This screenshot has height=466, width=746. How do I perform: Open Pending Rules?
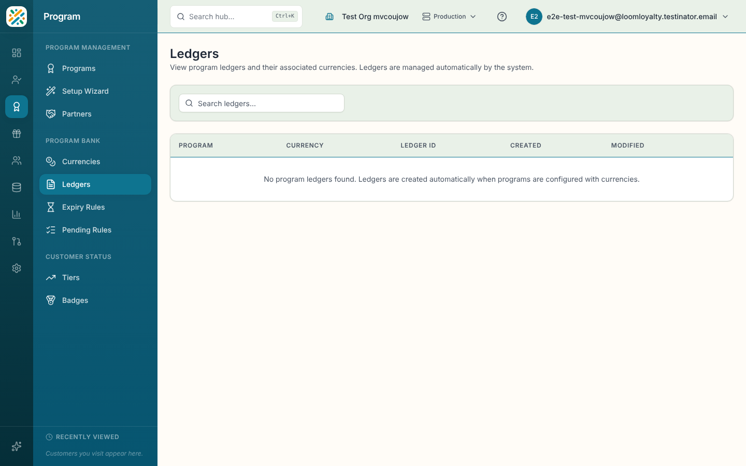click(95, 230)
